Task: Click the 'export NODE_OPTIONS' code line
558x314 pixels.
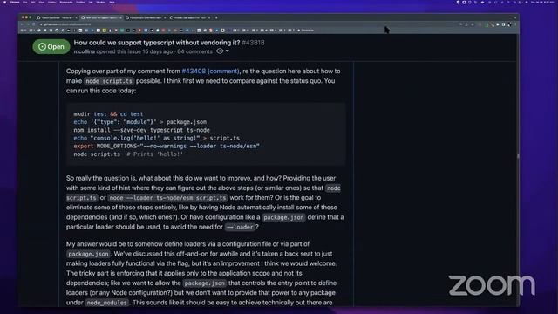Action: coord(167,146)
